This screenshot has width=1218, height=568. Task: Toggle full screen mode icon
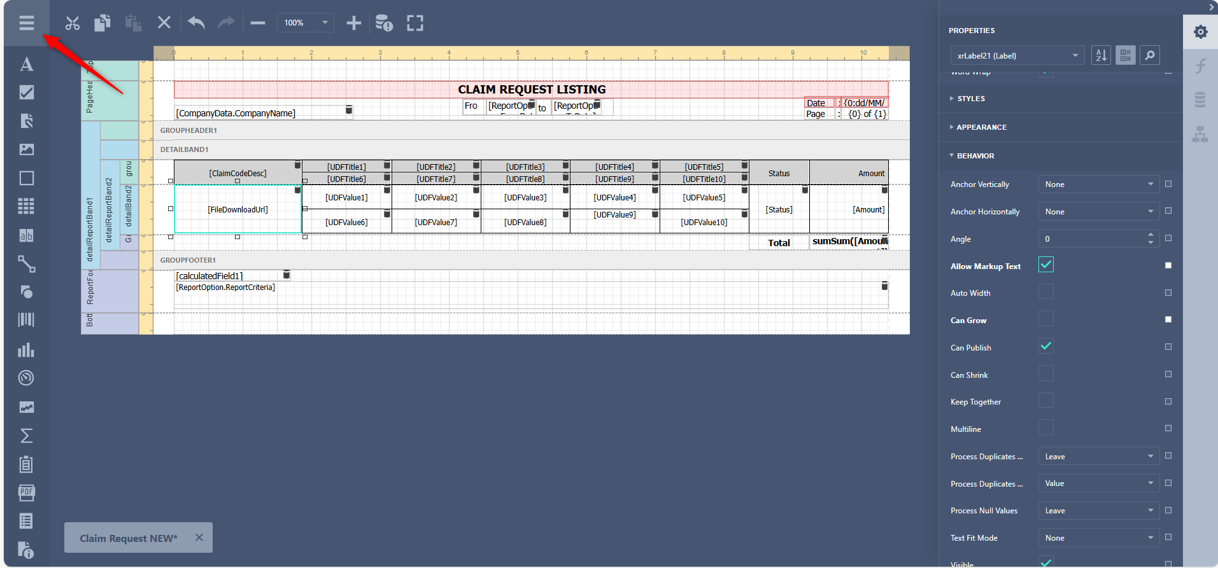[415, 23]
